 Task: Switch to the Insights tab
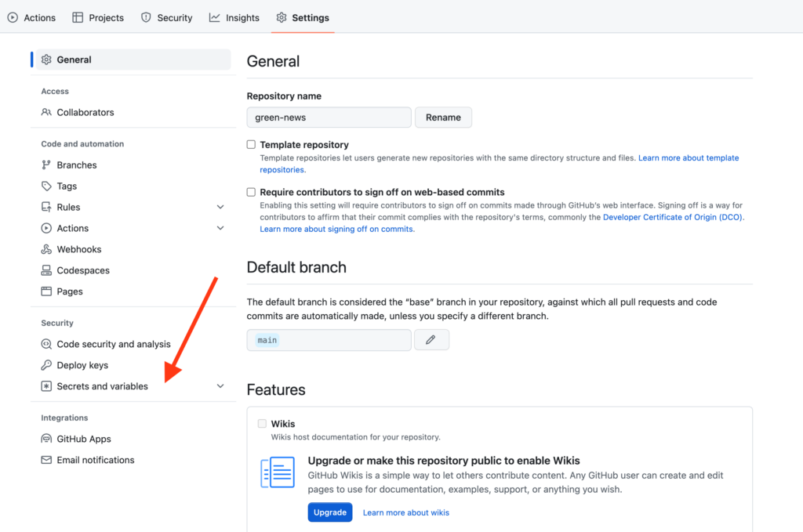click(234, 18)
